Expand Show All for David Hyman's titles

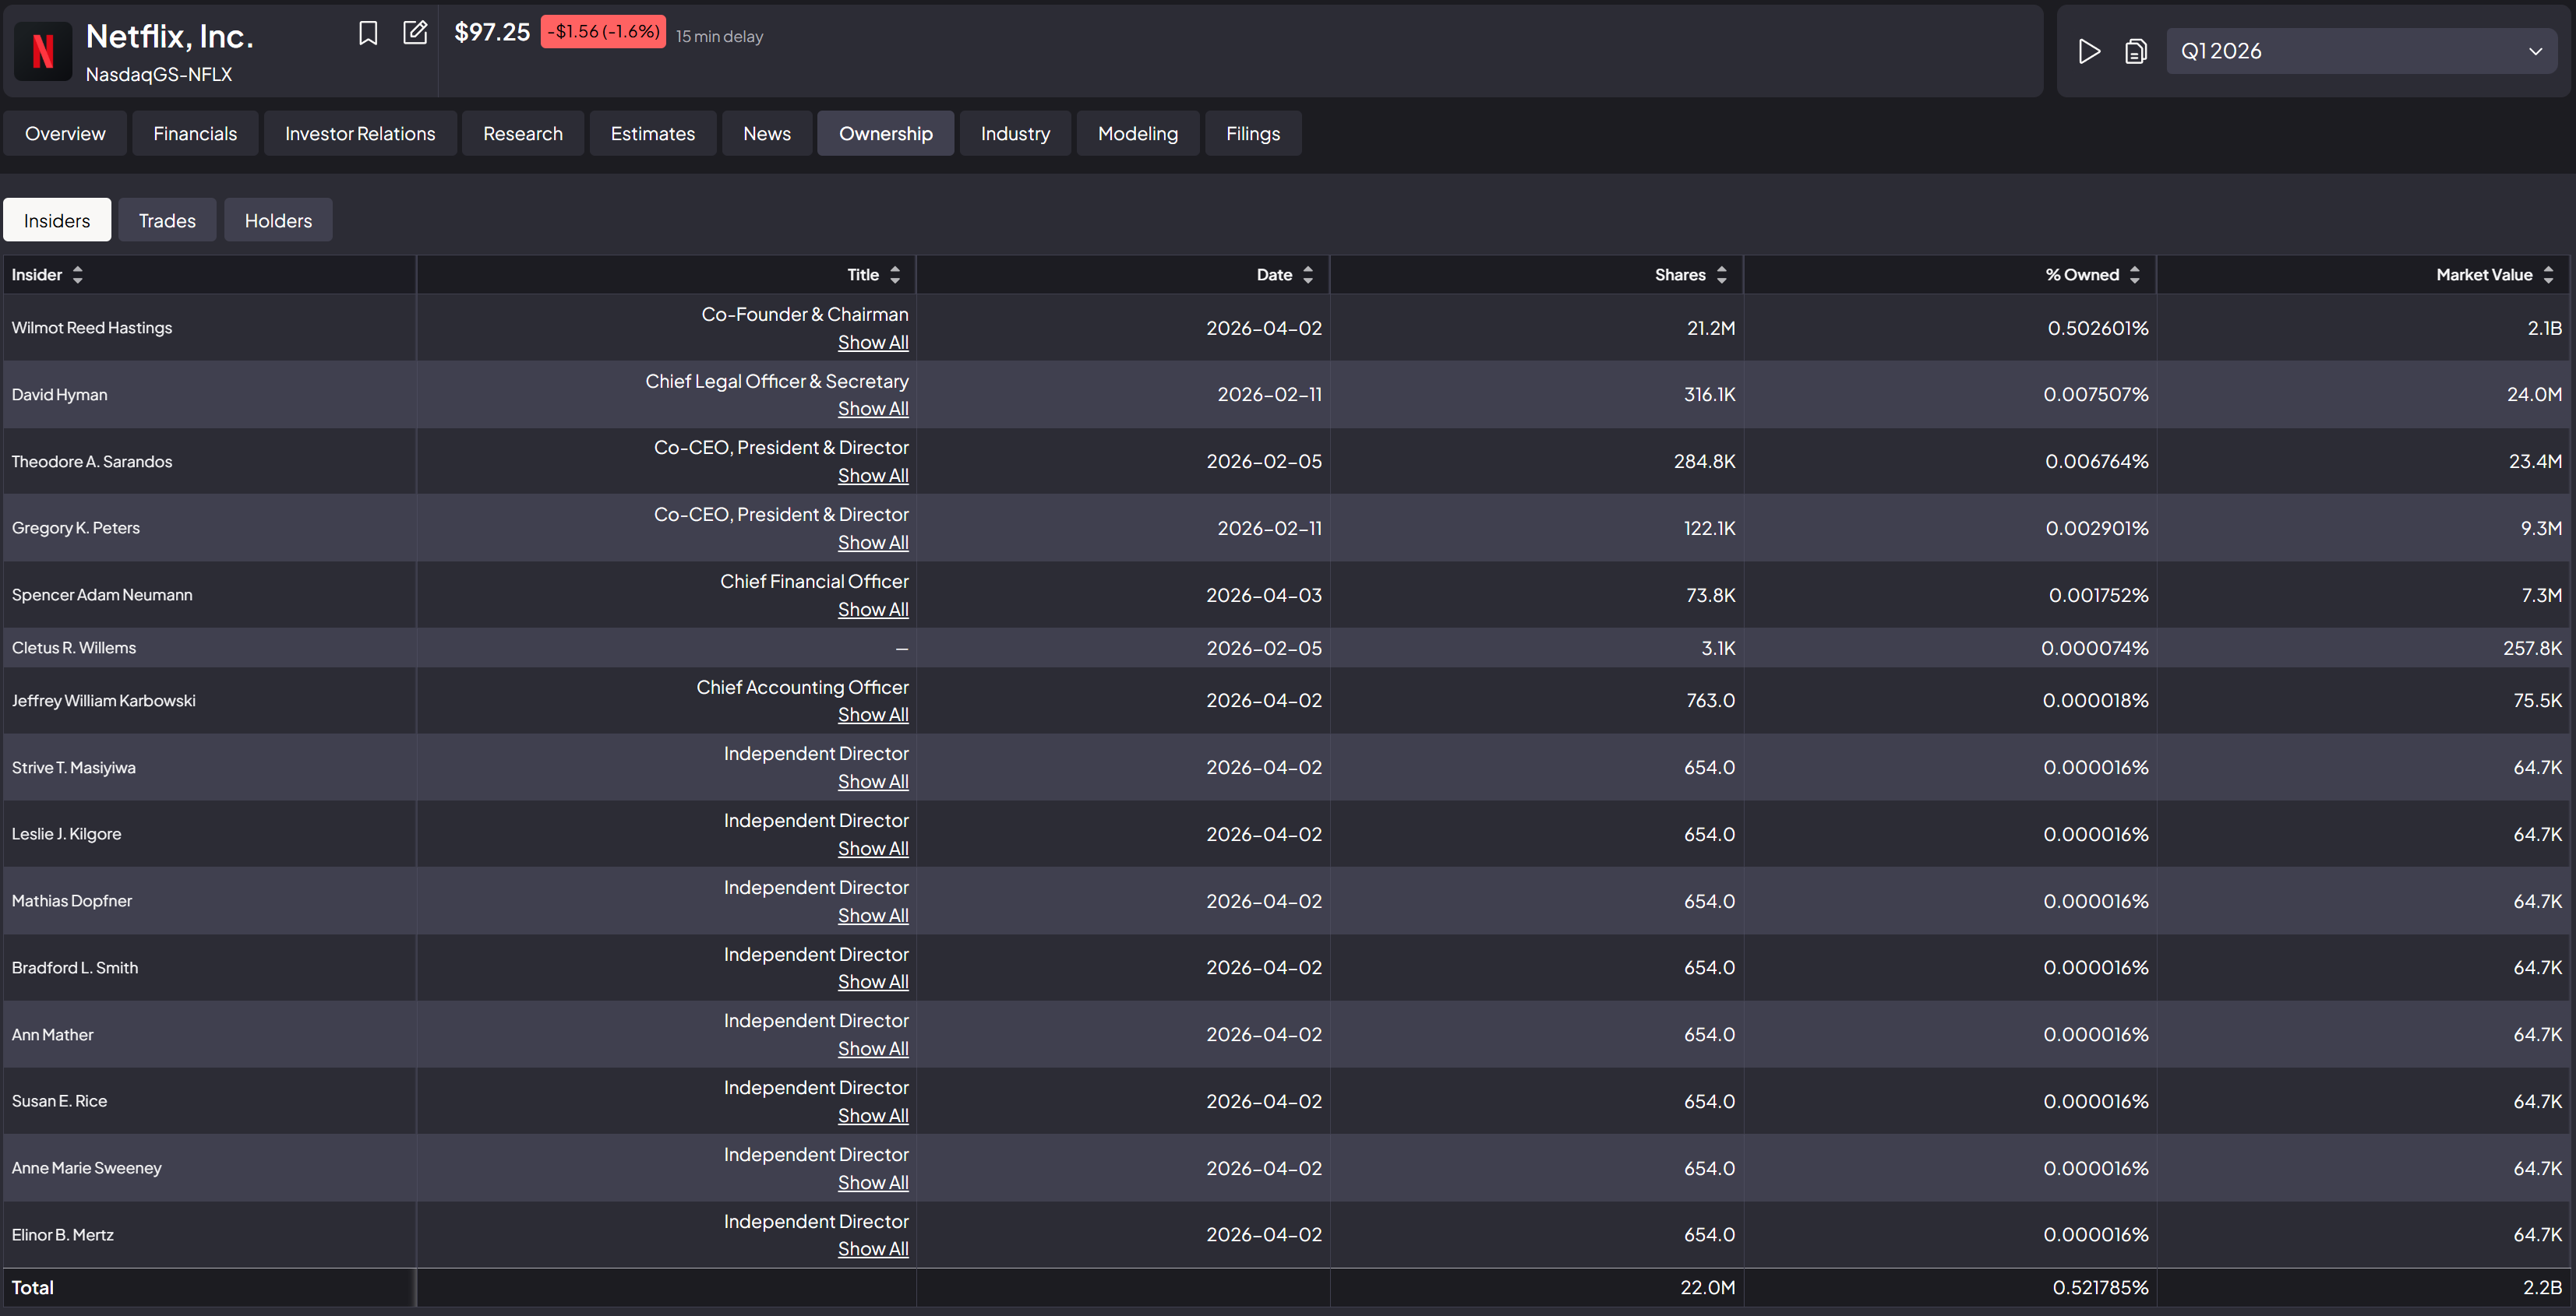pos(872,409)
